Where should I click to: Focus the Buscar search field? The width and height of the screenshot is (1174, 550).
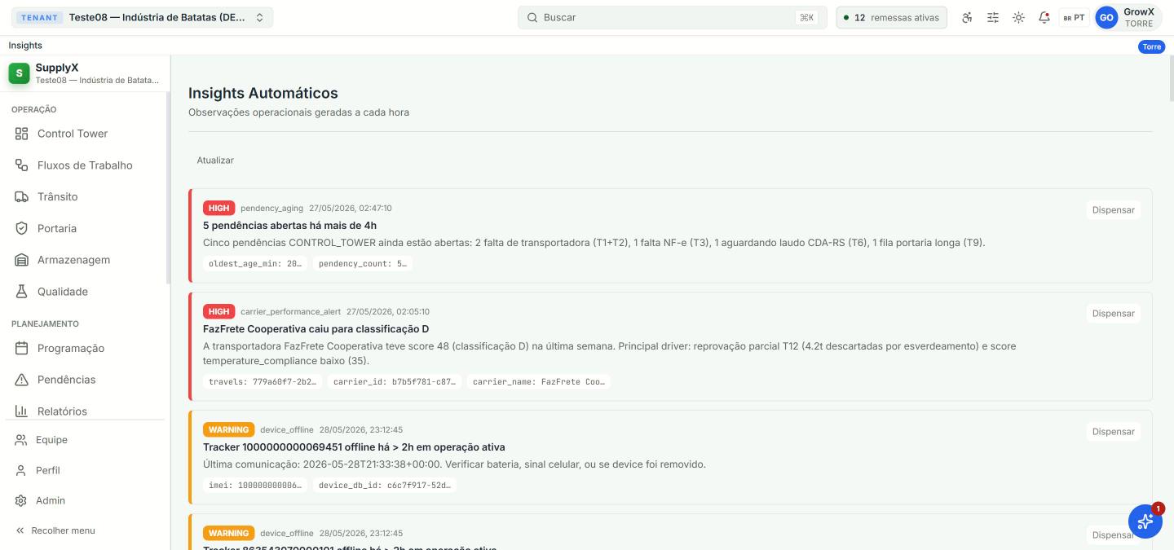[x=673, y=17]
